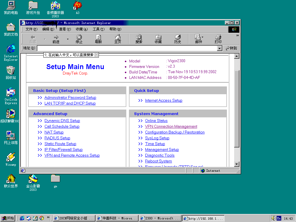Open the 邮件 (Mail) dropdown arrow
296x222 pixels.
point(203,37)
